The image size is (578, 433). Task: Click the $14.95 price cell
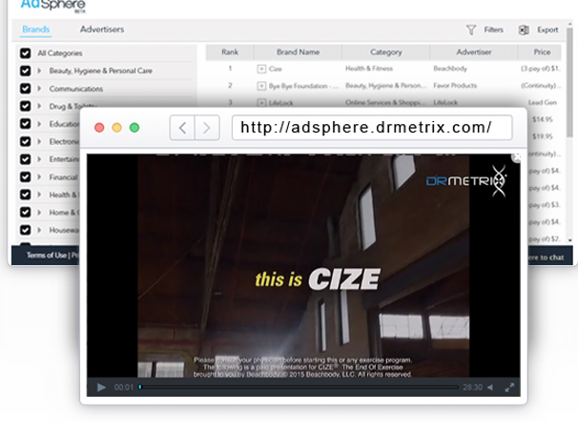[543, 119]
